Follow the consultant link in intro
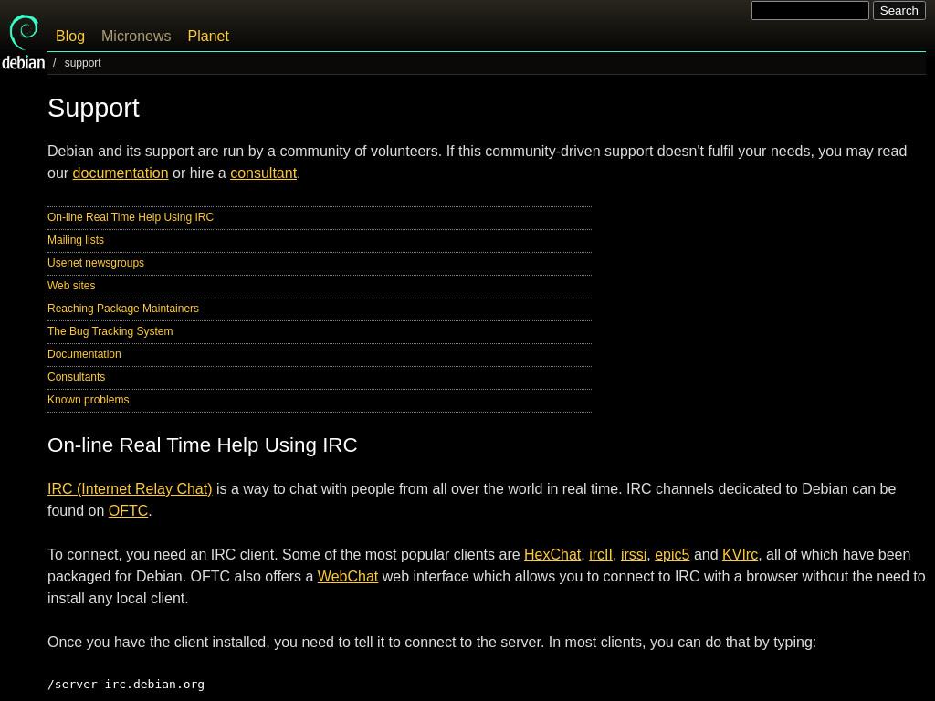The height and width of the screenshot is (701, 935). click(264, 173)
